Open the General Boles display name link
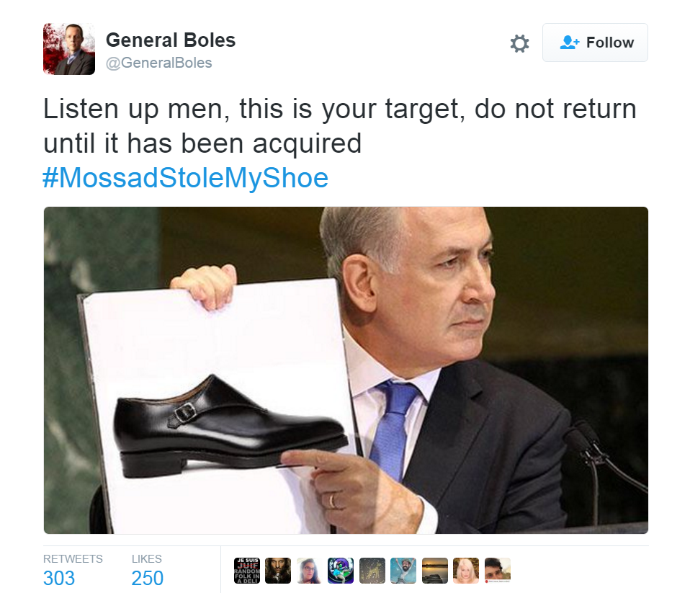Image resolution: width=690 pixels, height=593 pixels. (171, 40)
